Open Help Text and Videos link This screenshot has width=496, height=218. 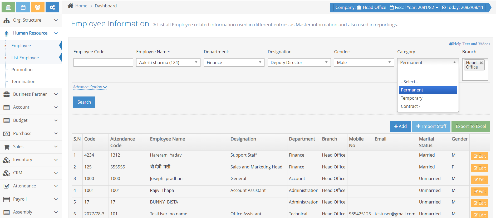469,44
